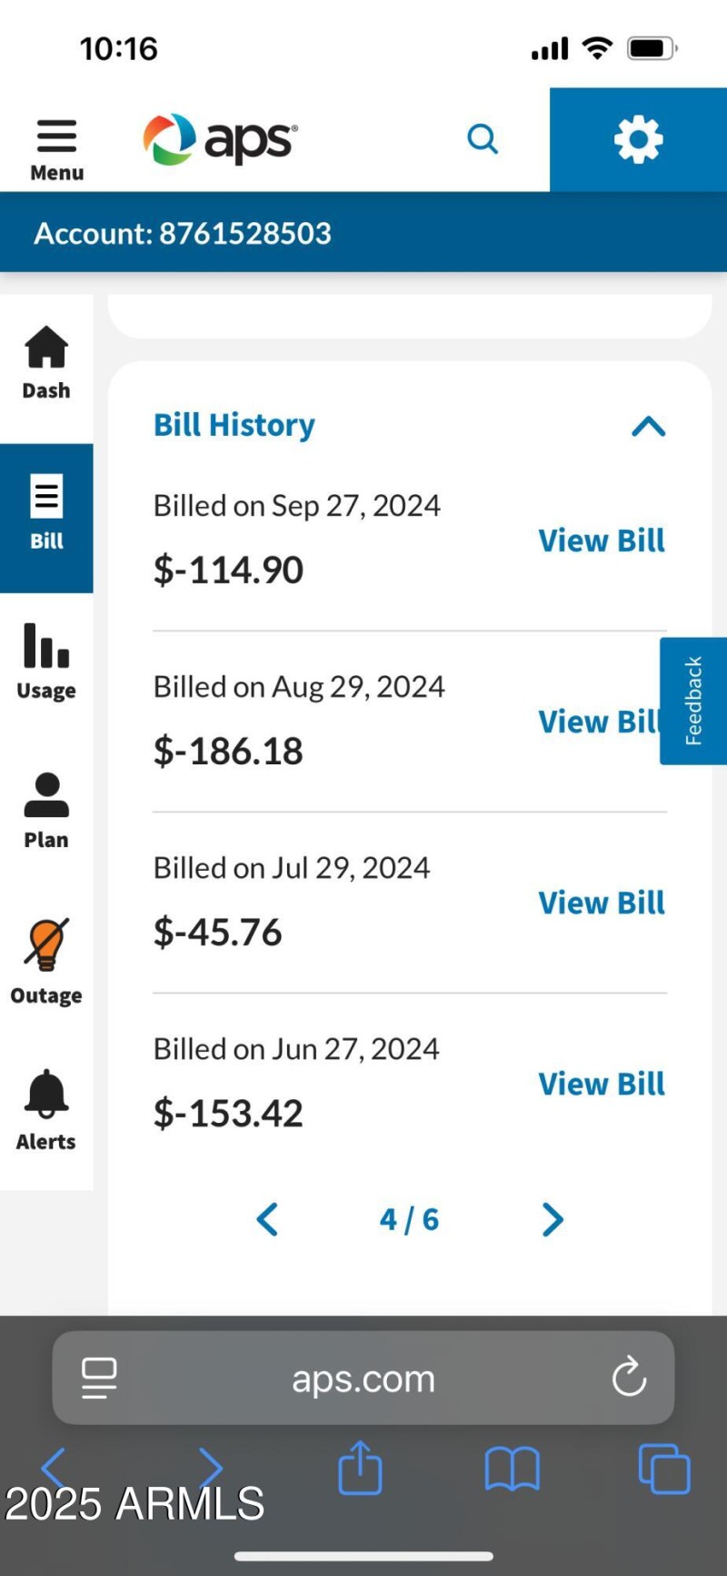View the Jun 27, 2024 bill
Screen dimensions: 727x1576
tap(601, 1084)
